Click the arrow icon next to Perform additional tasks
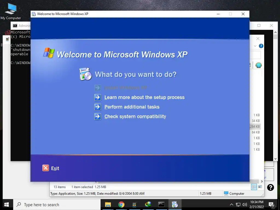 (x=98, y=107)
